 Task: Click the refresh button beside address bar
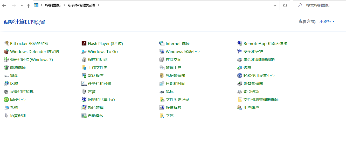click(x=285, y=5)
